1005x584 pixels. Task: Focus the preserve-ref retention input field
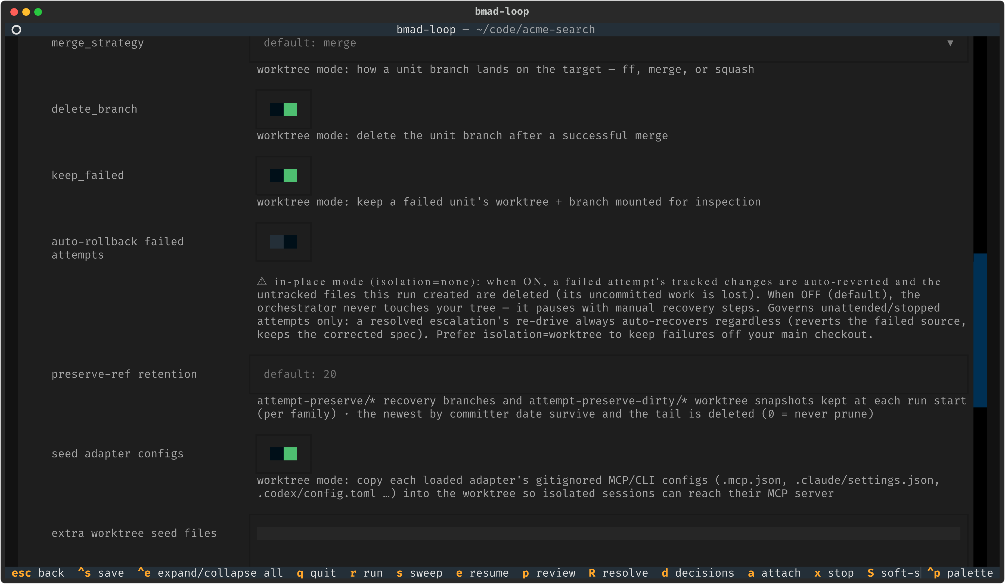(609, 374)
